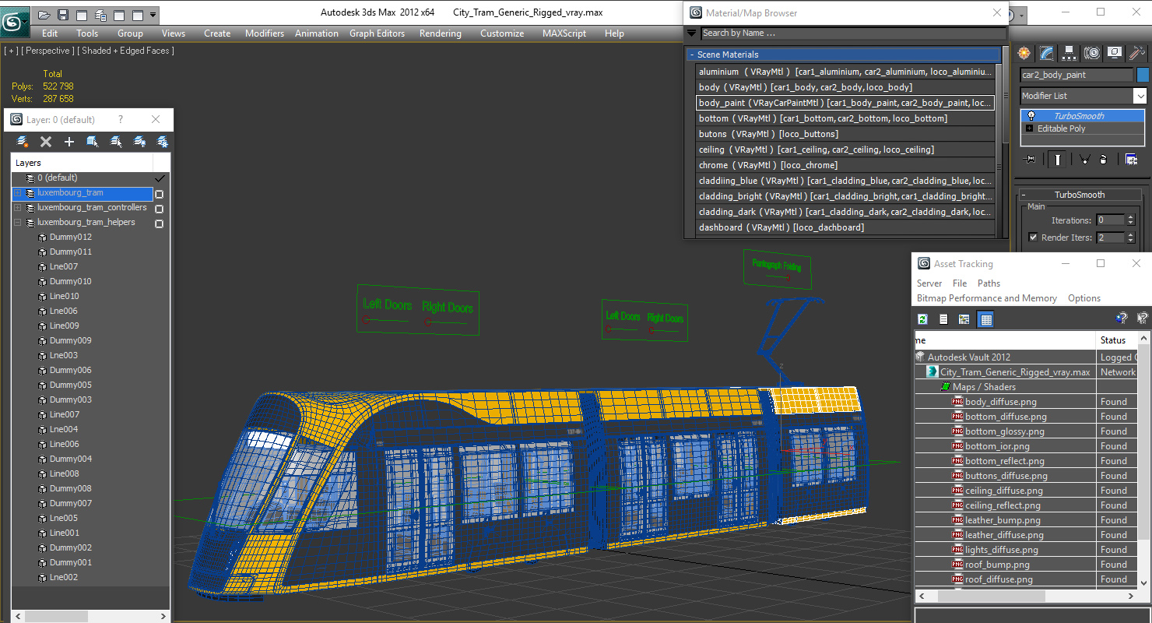Toggle the luxembourg_tram_helpers layer checkbox
The height and width of the screenshot is (623, 1152).
pyautogui.click(x=159, y=224)
